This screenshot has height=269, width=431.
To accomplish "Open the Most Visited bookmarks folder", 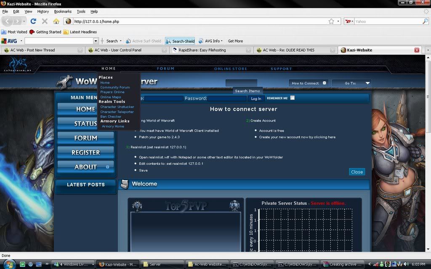I will 14,32.
